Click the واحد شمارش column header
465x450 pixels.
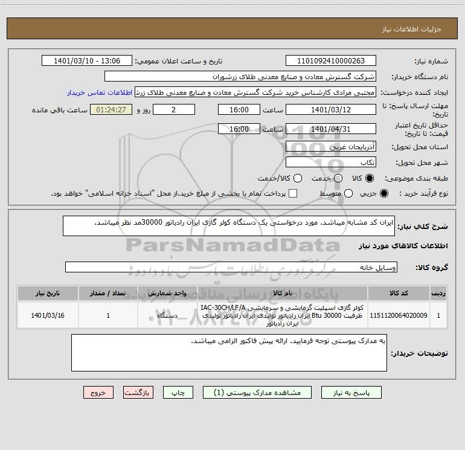[x=167, y=293]
